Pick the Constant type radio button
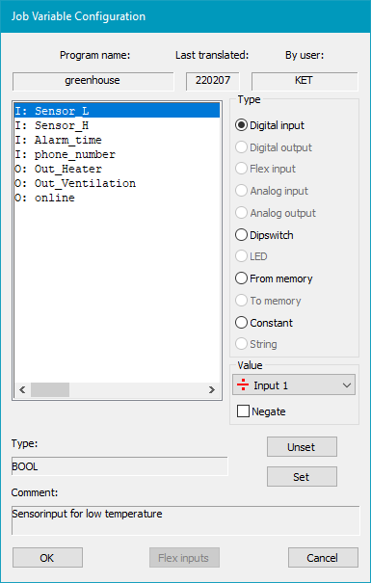The image size is (371, 583). 241,323
